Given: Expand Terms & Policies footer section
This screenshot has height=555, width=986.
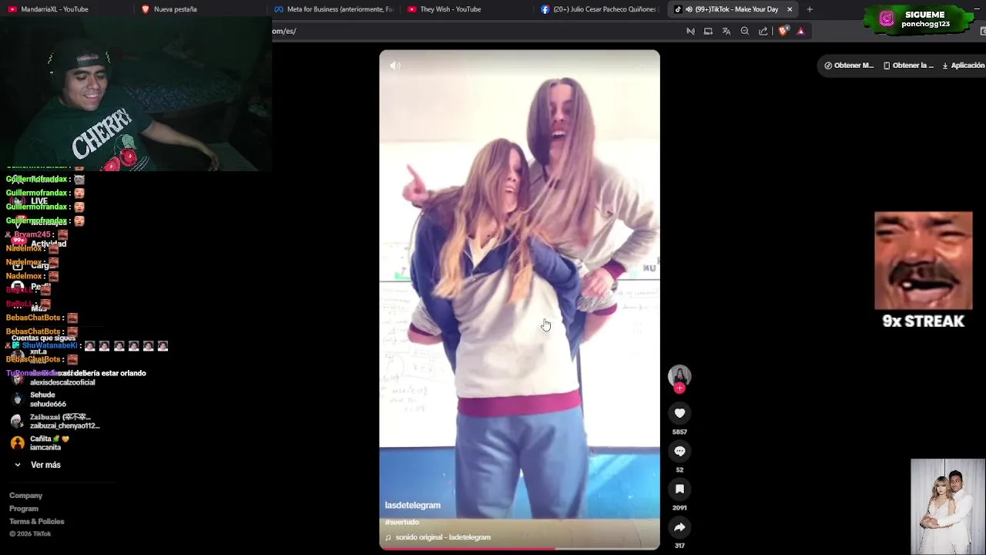Looking at the screenshot, I should [37, 522].
